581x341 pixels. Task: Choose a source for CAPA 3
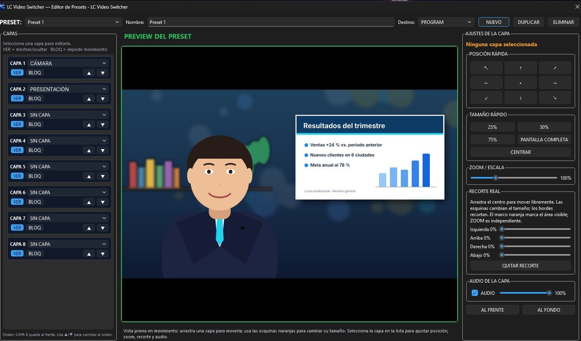68,115
